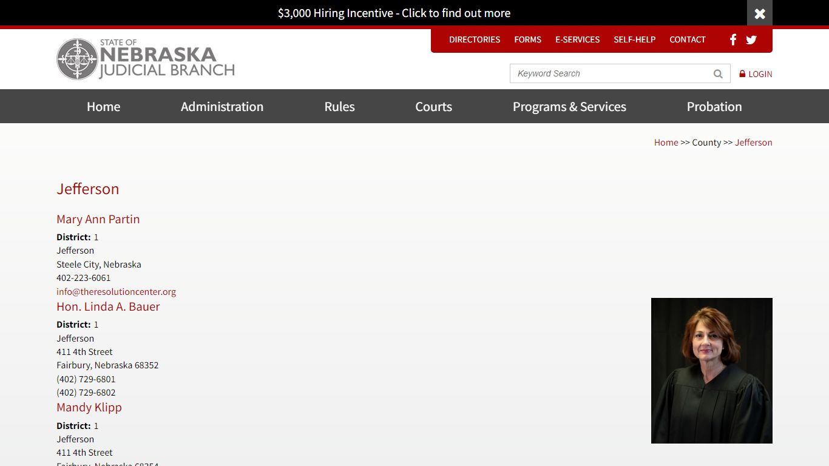This screenshot has width=829, height=466.
Task: Open Mary Ann Partin's profile
Action: pyautogui.click(x=98, y=219)
